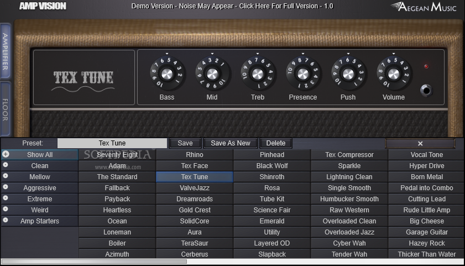This screenshot has height=266, width=465.
Task: Load the Pinhead preset
Action: coord(272,155)
